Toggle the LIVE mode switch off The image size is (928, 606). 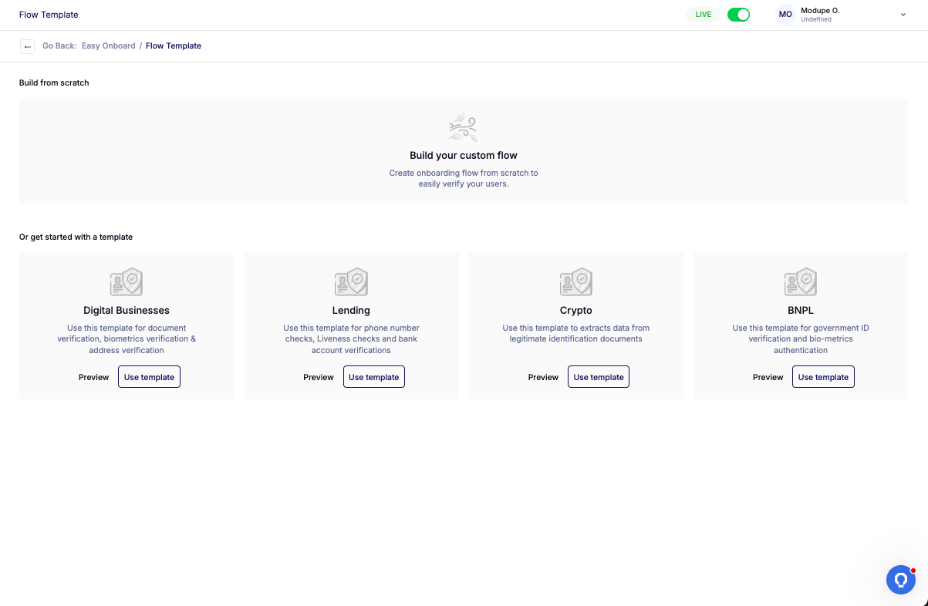pyautogui.click(x=738, y=15)
